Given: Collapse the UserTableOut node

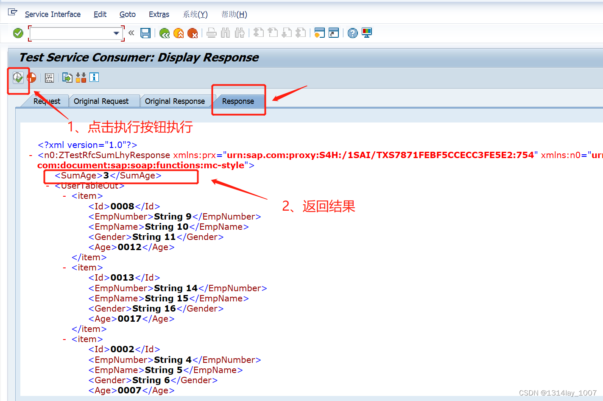Looking at the screenshot, I should (47, 186).
